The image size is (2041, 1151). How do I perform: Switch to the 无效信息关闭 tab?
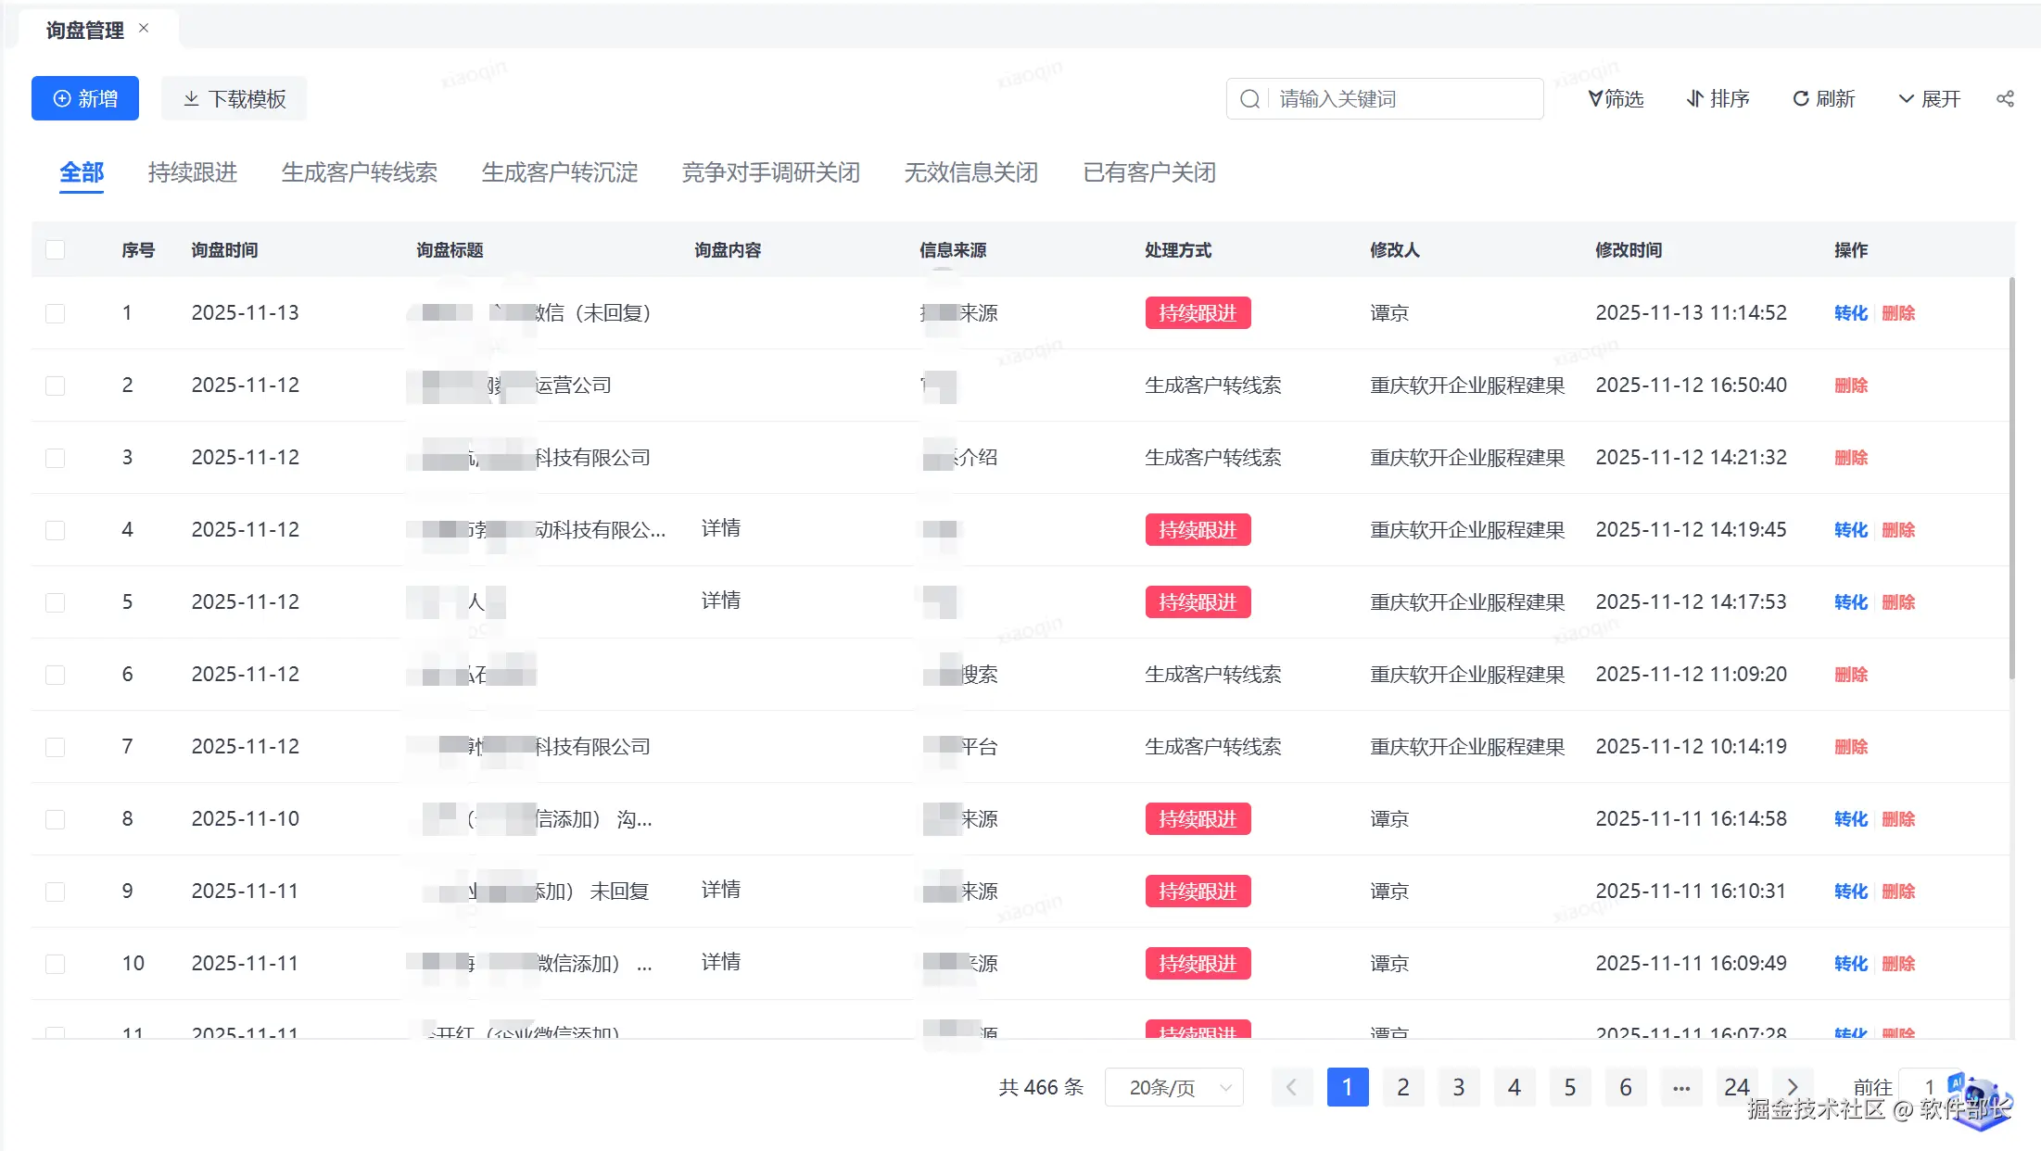[970, 172]
